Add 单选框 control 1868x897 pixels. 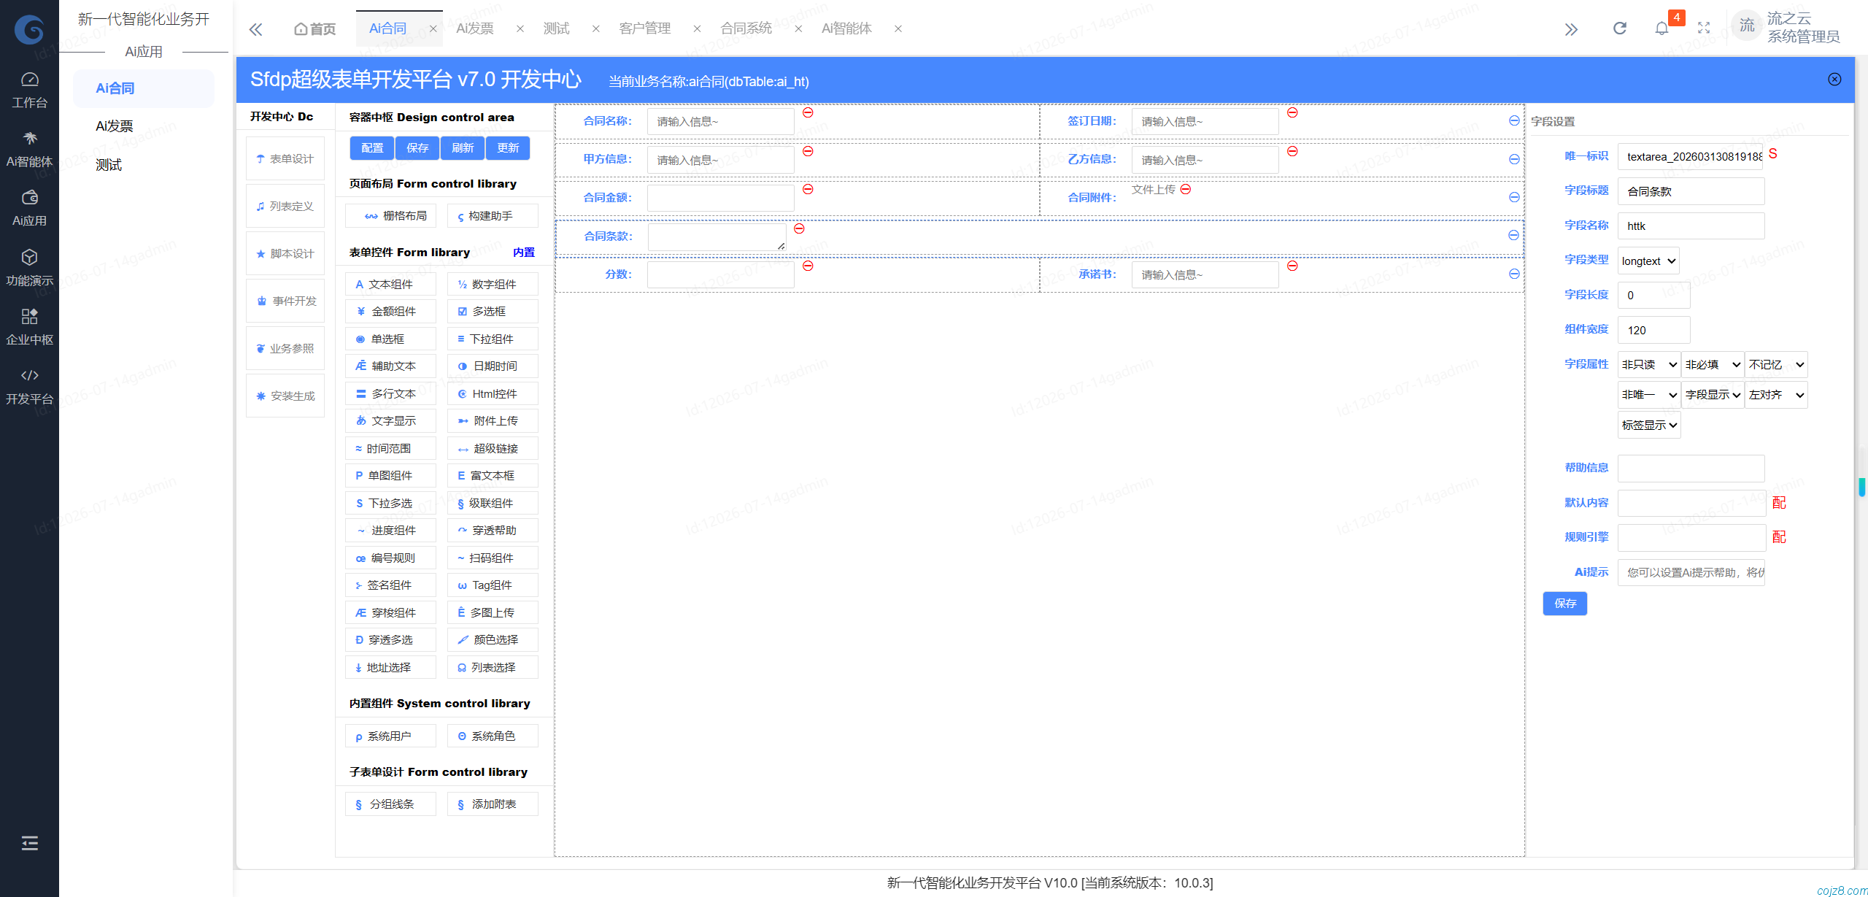click(x=390, y=339)
